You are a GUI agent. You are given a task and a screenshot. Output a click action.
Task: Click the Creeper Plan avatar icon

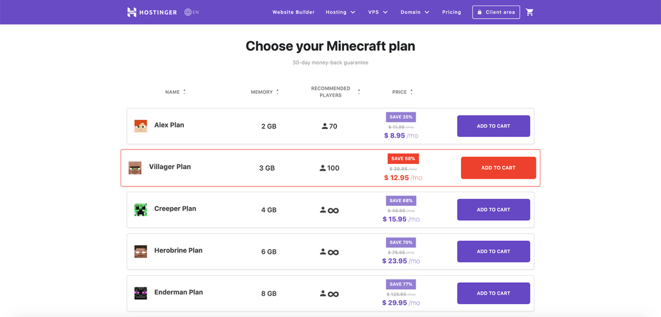141,210
